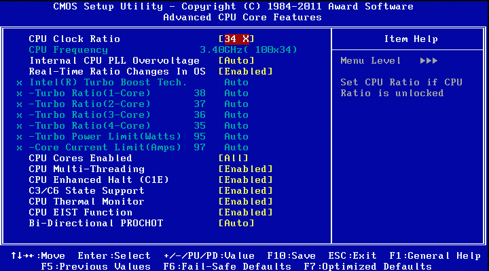
Task: Toggle CPU Thermal Monitor Enabled value
Action: (245, 201)
